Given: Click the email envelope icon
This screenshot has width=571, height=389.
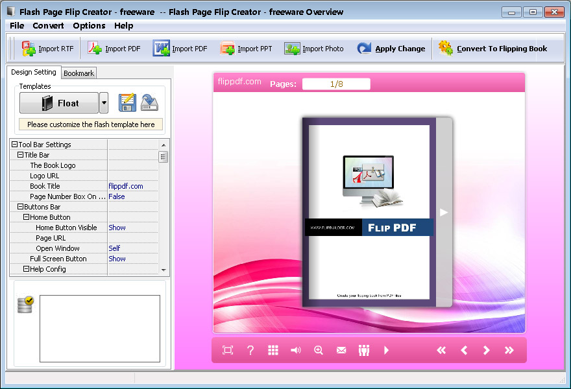Looking at the screenshot, I should (x=341, y=350).
